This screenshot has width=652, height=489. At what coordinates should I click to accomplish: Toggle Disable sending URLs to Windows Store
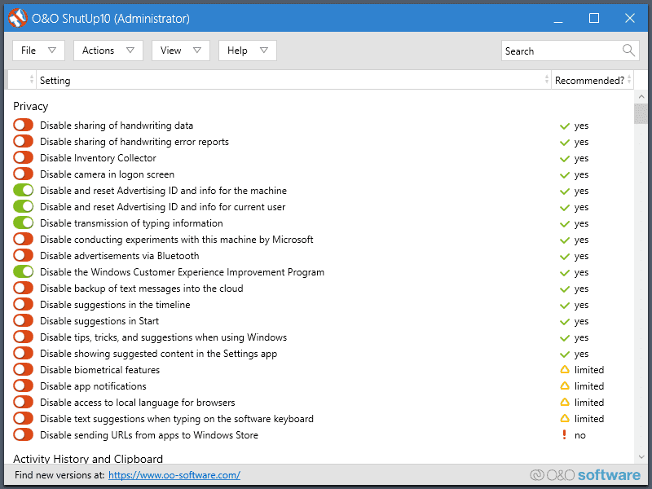(23, 434)
